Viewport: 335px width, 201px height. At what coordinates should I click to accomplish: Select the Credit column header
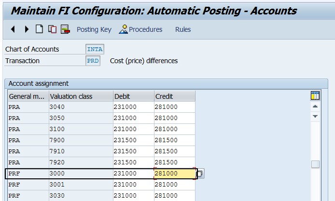click(x=175, y=96)
